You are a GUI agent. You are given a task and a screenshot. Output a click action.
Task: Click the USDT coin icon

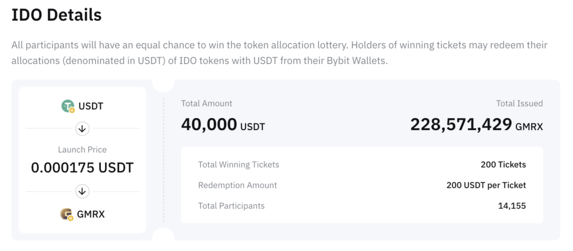[x=68, y=105]
